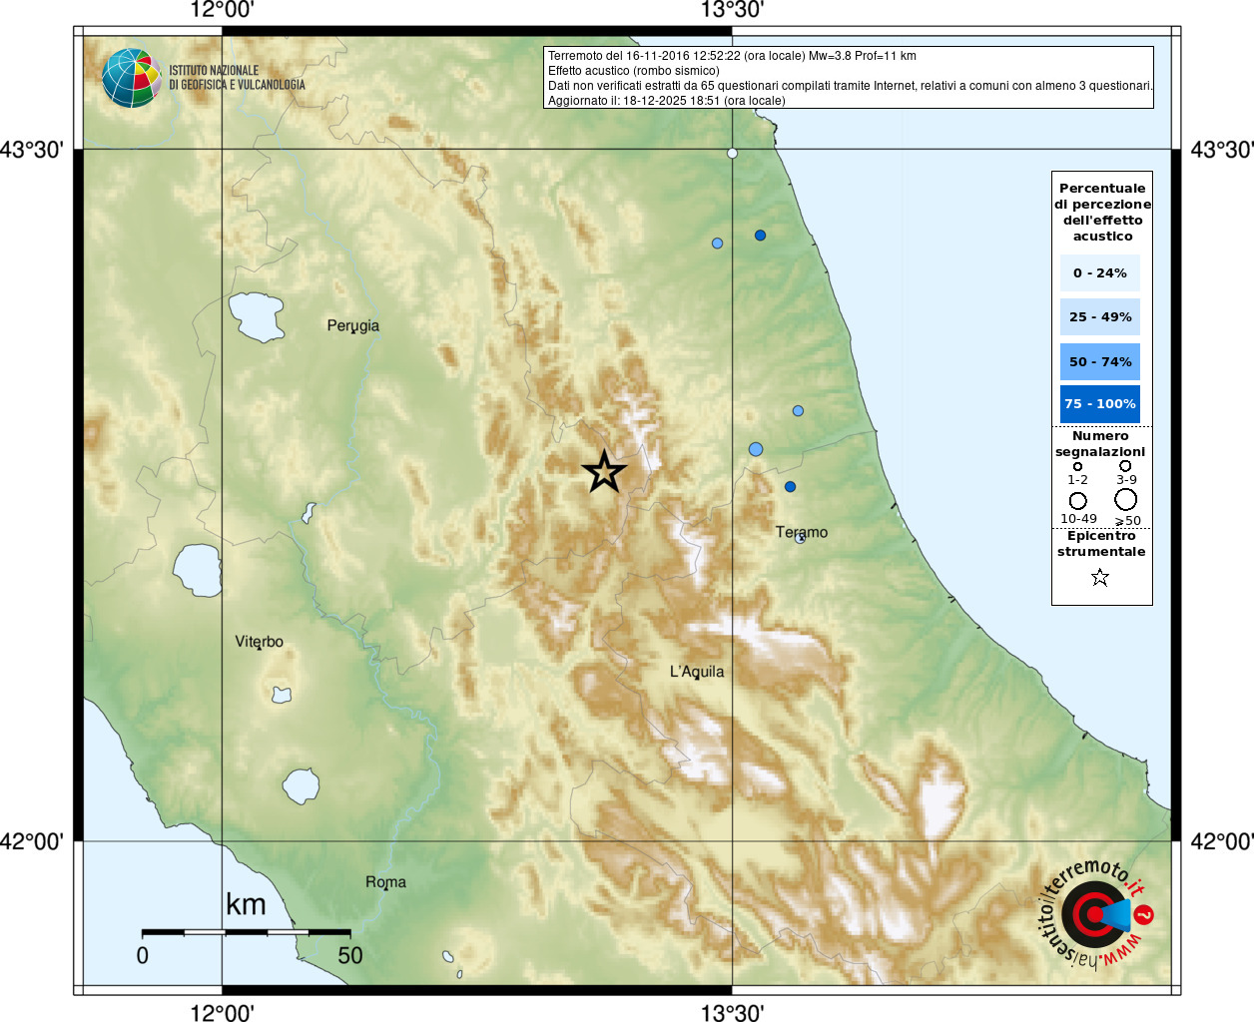Click the INGV globe logo
The height and width of the screenshot is (1022, 1254).
tap(132, 78)
